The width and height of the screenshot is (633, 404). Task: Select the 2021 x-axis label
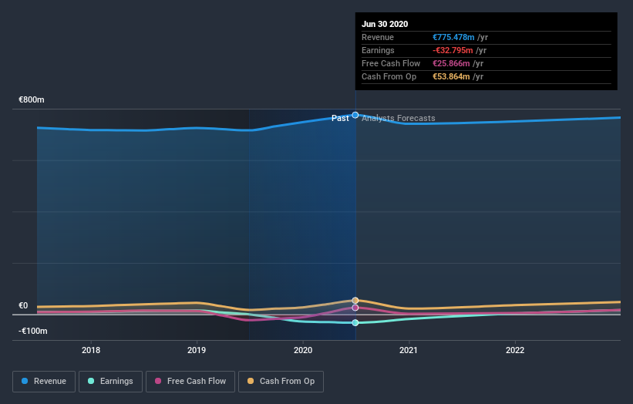[x=409, y=350]
